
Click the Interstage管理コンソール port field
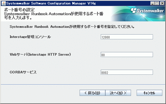pyautogui.click(x=127, y=37)
